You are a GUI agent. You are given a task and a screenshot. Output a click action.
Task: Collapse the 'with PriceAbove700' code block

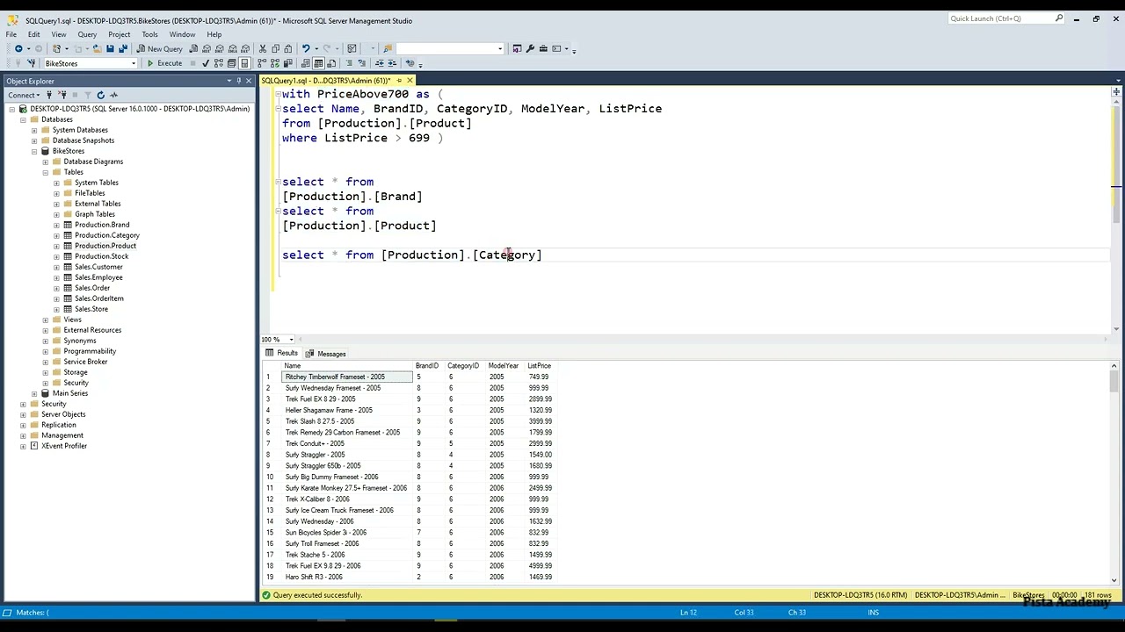[x=278, y=94]
